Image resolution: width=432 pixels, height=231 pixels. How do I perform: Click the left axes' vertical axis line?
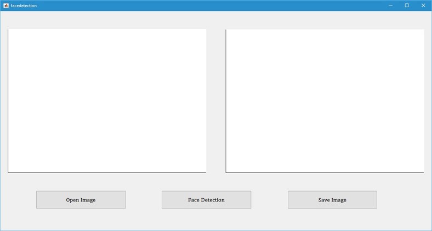8,101
